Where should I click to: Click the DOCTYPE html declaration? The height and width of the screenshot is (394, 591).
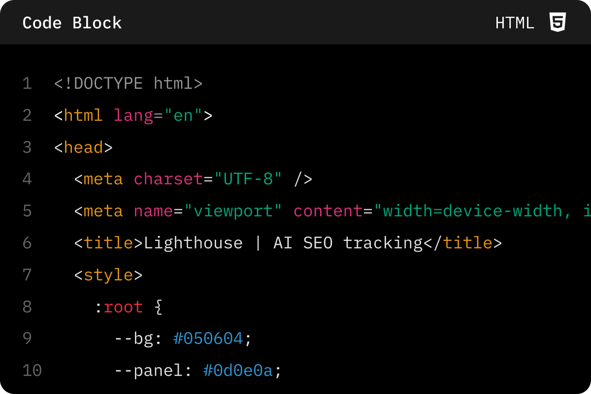[x=128, y=84]
